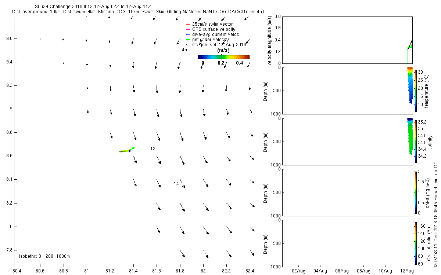Image resolution: width=441 pixels, height=275 pixels.
Task: Select the 'sfc geo. vel. 12-Aug-2018' legend entry
Action: point(219,45)
